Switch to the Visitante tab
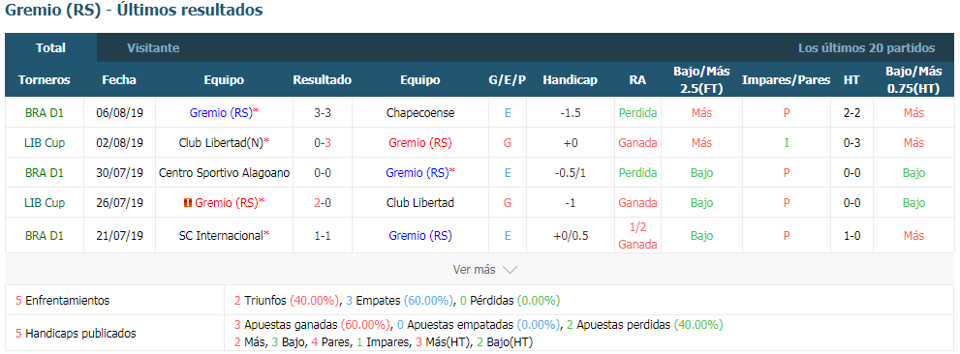Image resolution: width=960 pixels, height=354 pixels. coord(153,47)
